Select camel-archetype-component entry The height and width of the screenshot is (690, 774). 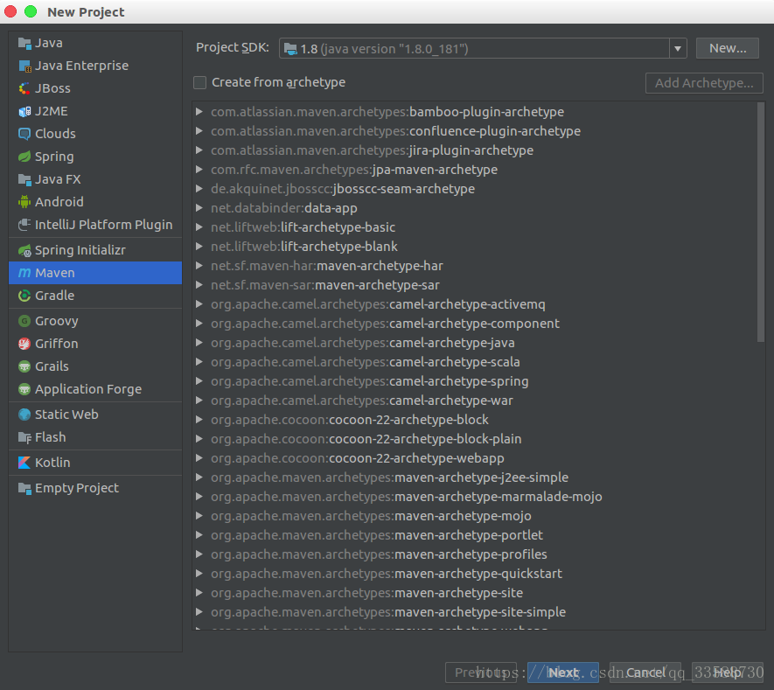point(385,324)
